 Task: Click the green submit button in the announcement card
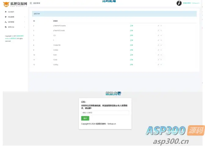tap(85, 118)
